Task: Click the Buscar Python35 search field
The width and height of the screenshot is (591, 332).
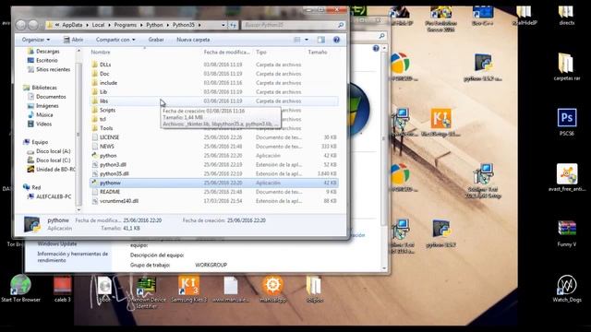Action: (x=290, y=25)
